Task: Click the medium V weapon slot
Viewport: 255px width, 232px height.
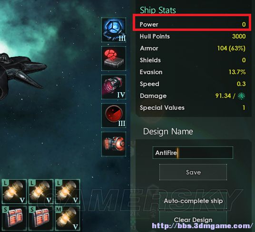Action: coord(68,218)
